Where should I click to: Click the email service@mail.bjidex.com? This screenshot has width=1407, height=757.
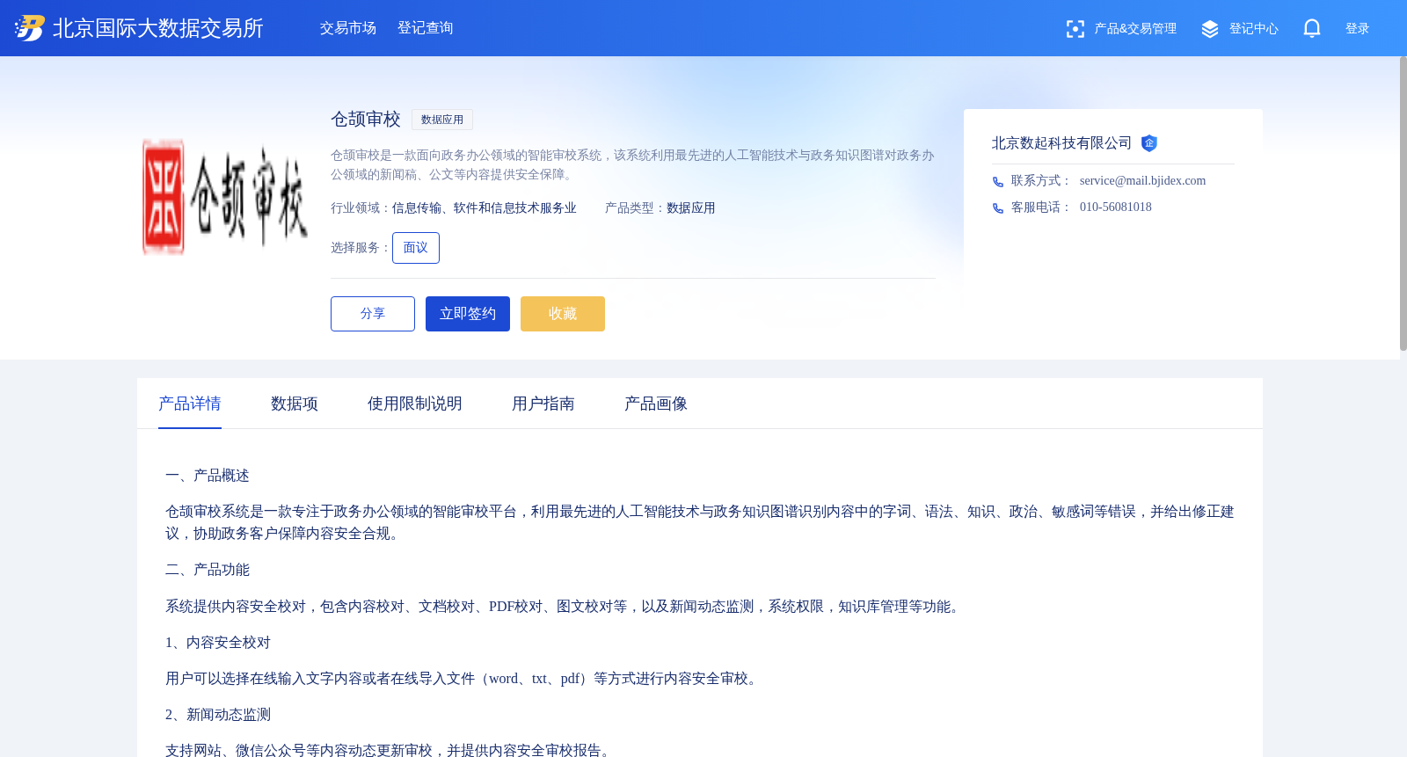pyautogui.click(x=1143, y=181)
